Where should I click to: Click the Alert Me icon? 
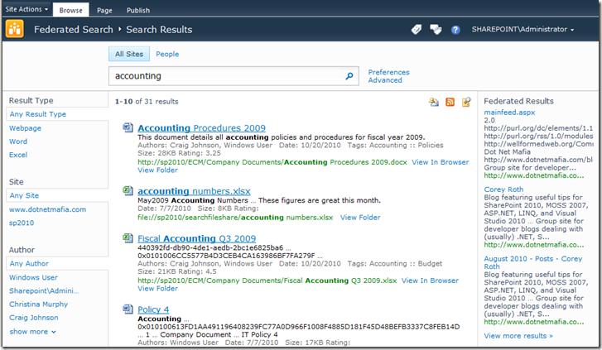click(434, 102)
